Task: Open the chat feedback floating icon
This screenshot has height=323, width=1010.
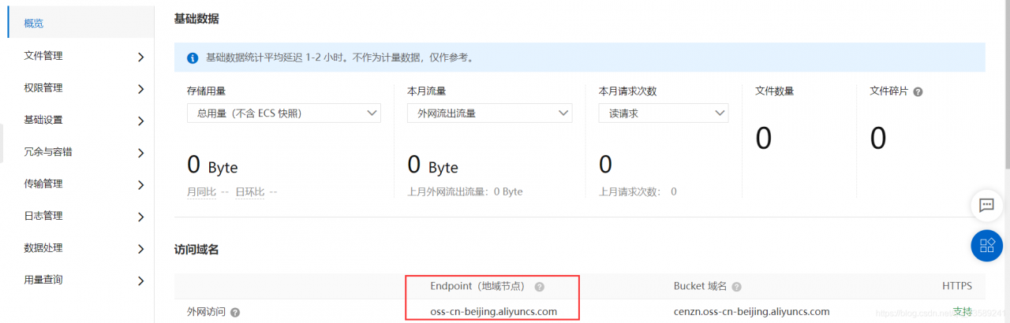Action: 986,206
